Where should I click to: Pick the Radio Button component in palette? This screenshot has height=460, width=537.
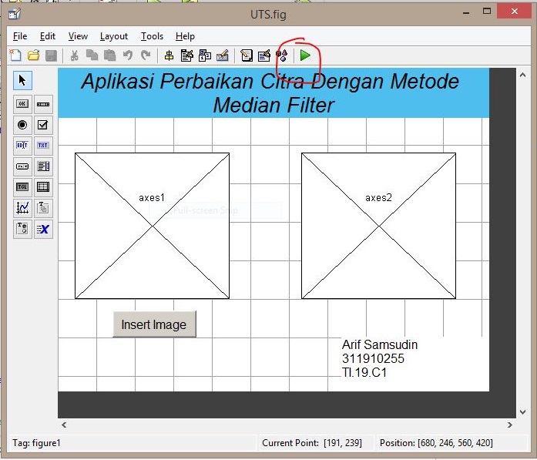pyautogui.click(x=22, y=125)
